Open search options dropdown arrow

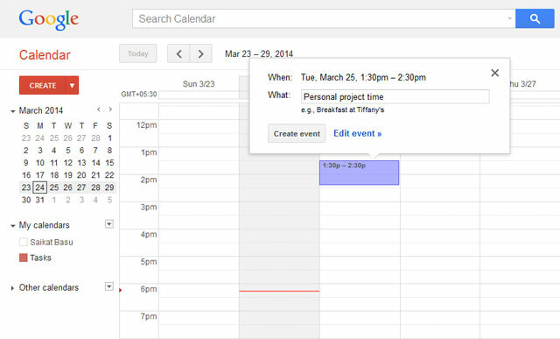[510, 18]
